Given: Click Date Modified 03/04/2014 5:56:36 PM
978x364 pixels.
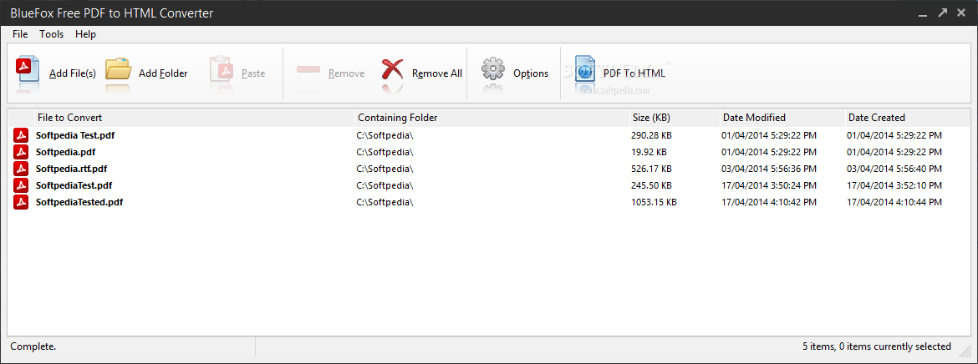Looking at the screenshot, I should (769, 169).
